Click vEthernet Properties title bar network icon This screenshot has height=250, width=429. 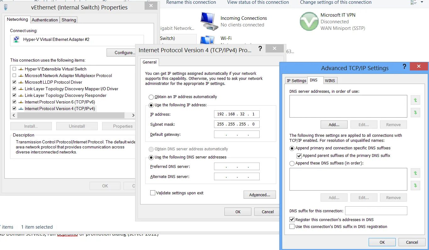[6, 7]
